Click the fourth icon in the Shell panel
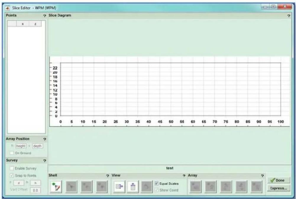The image size is (296, 199). click(x=102, y=187)
